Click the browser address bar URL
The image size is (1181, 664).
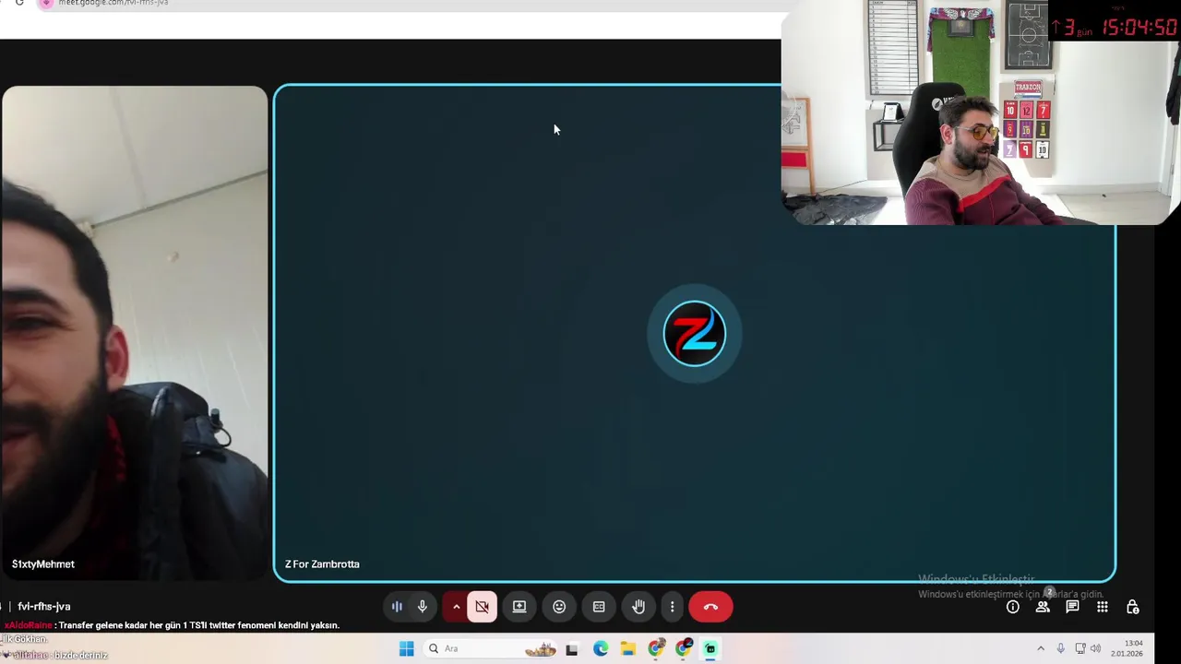click(113, 3)
